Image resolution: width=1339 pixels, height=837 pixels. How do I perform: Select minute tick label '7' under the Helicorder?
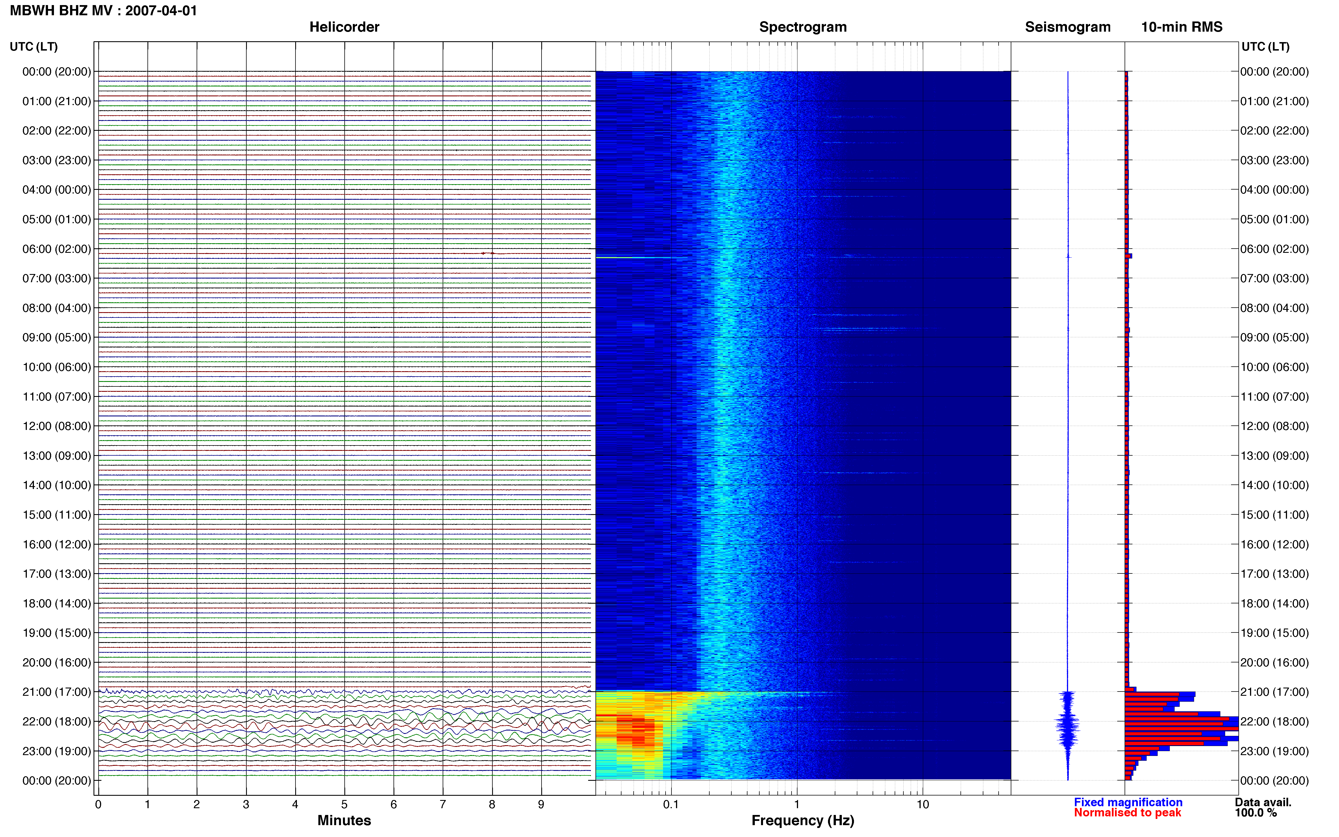tap(443, 804)
